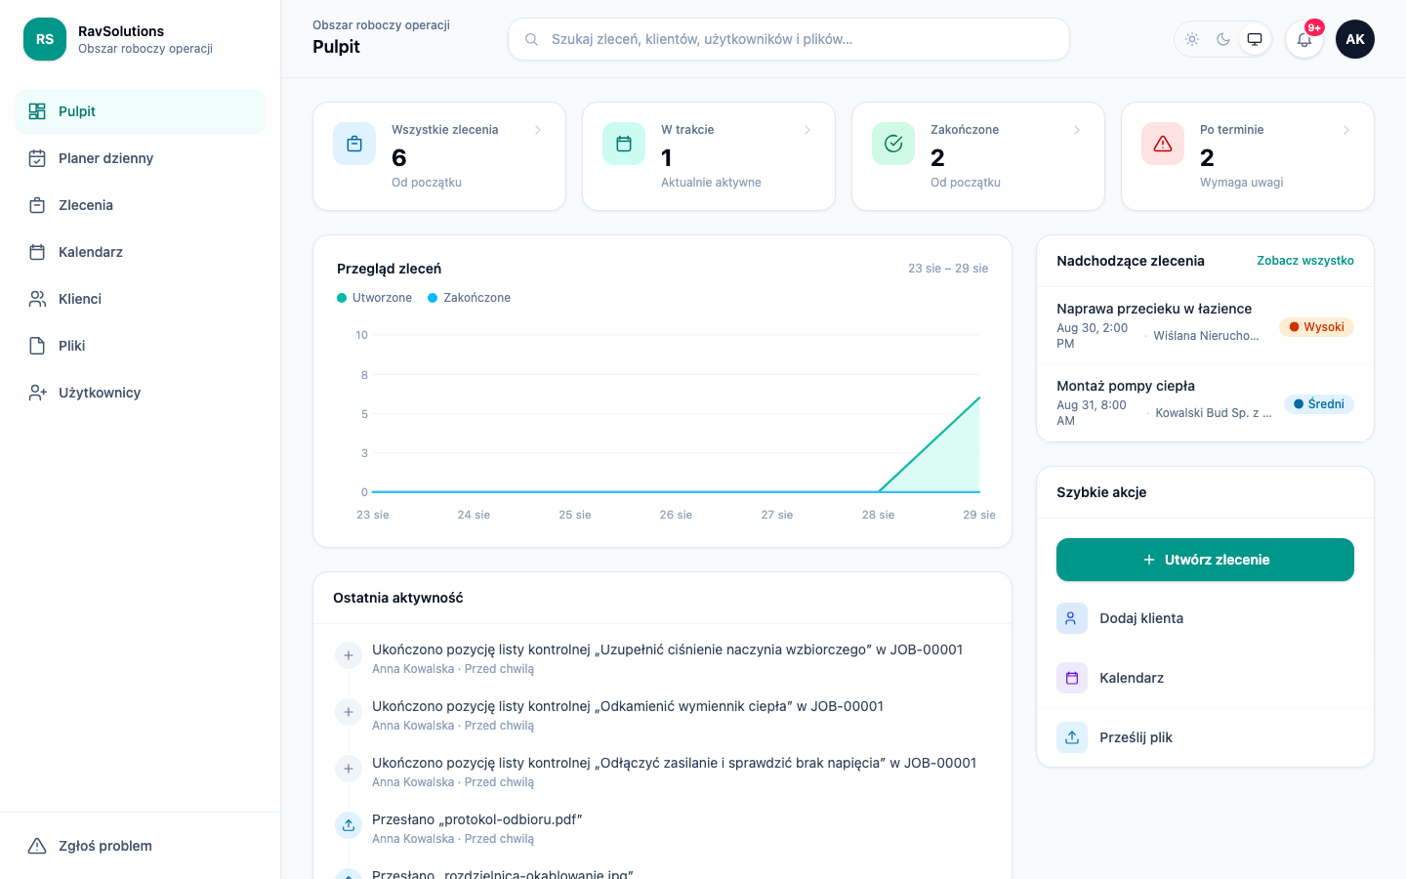This screenshot has height=879, width=1406.
Task: Click the Zgłoś problem warning triangle icon
Action: click(37, 846)
